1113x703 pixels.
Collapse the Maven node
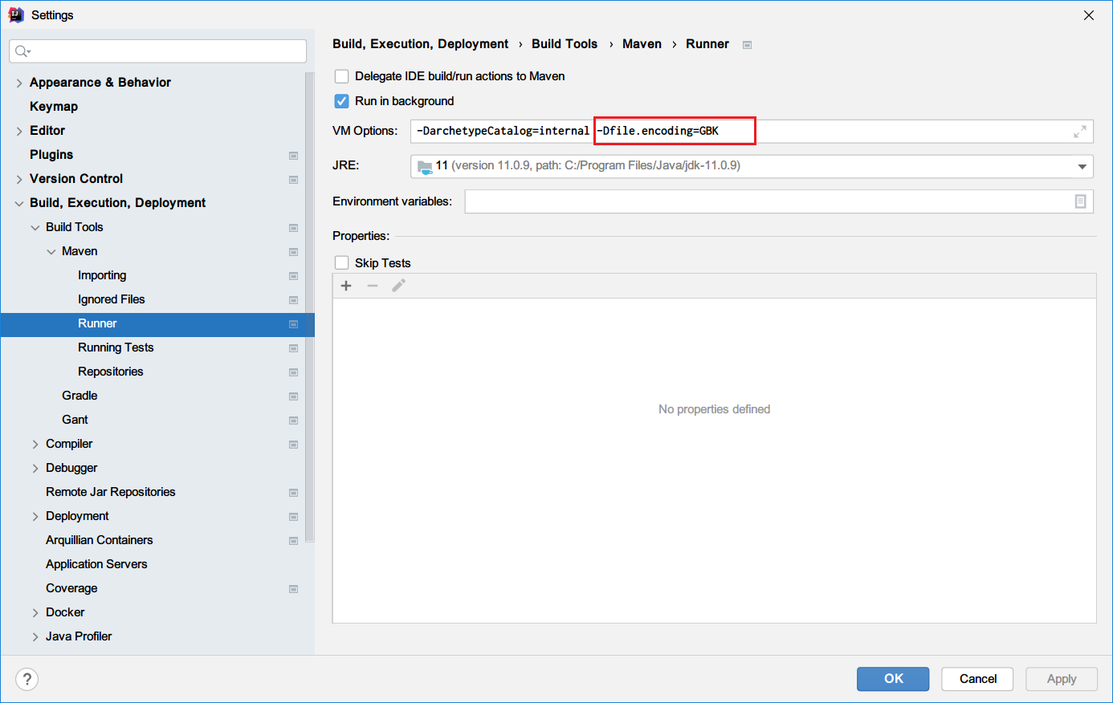click(51, 251)
